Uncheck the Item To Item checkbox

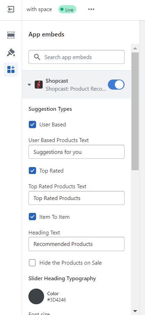32,217
